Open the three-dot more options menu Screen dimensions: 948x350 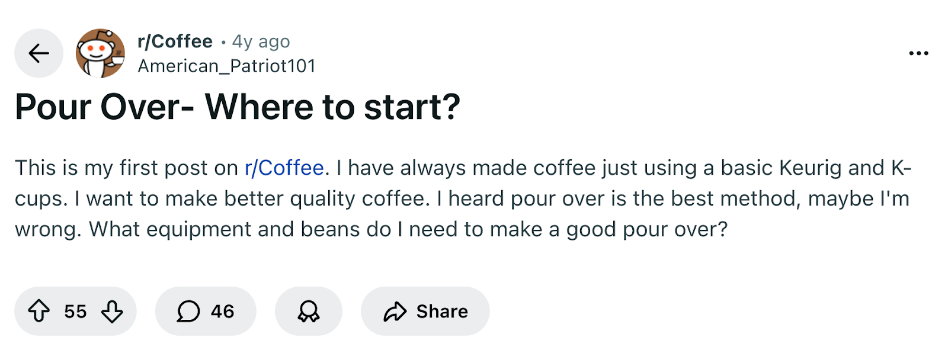918,53
